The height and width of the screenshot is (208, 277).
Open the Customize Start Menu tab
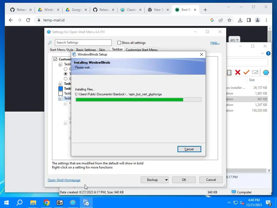coord(141,50)
